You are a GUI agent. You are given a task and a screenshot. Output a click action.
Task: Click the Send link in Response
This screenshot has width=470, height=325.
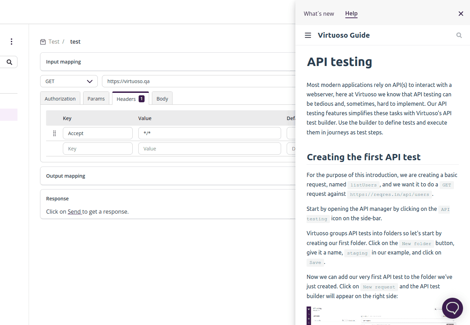pos(74,212)
